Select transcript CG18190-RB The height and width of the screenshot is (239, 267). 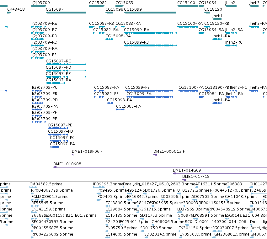216,24
